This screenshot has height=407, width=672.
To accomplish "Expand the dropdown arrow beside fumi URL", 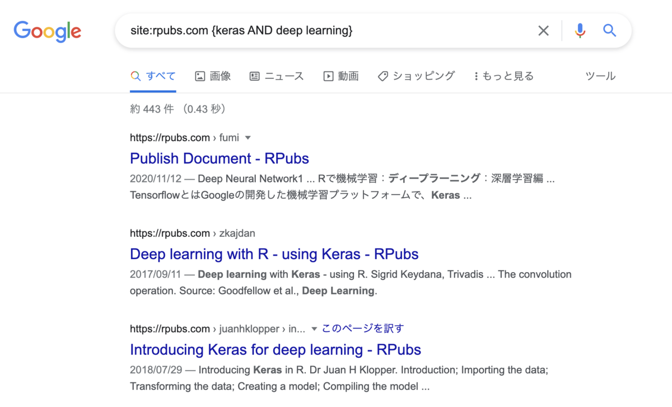I will pyautogui.click(x=248, y=138).
